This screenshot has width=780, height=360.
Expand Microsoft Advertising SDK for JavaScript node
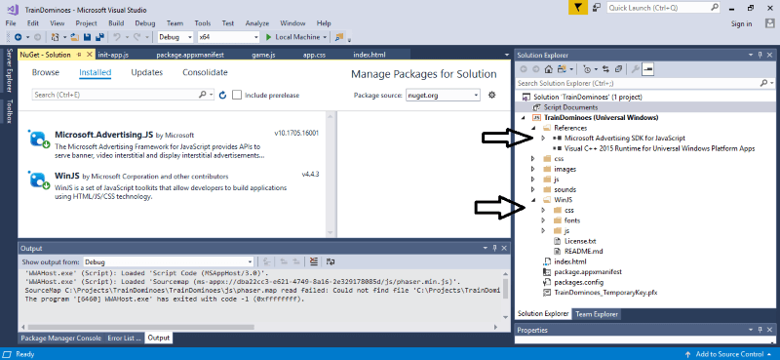pyautogui.click(x=543, y=138)
